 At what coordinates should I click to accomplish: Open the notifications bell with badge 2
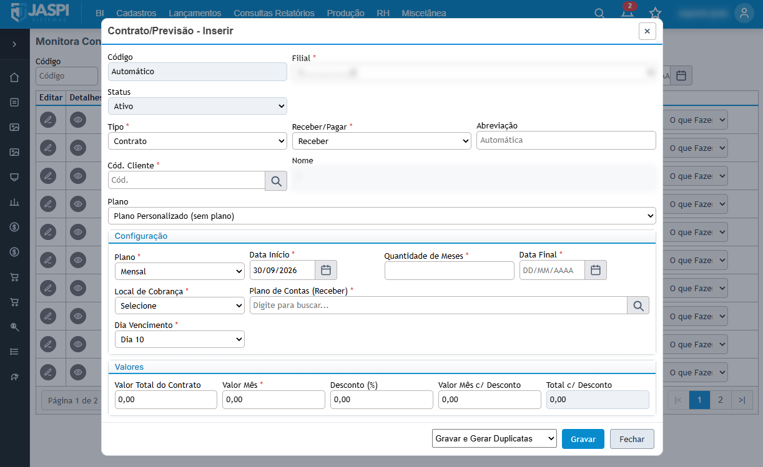tap(628, 12)
